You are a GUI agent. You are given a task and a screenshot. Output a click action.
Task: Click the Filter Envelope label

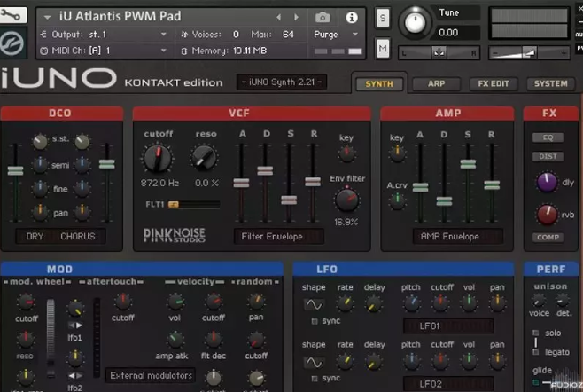(279, 237)
